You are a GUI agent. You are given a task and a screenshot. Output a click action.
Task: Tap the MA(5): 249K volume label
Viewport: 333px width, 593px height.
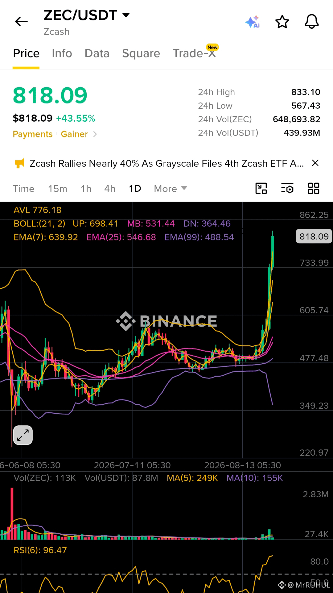point(192,478)
